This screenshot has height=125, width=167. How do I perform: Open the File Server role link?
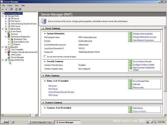tap(53, 86)
